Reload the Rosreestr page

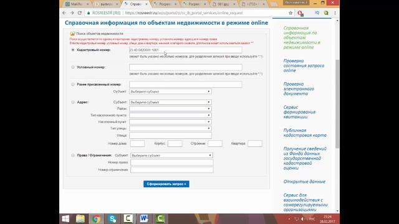tap(80, 13)
